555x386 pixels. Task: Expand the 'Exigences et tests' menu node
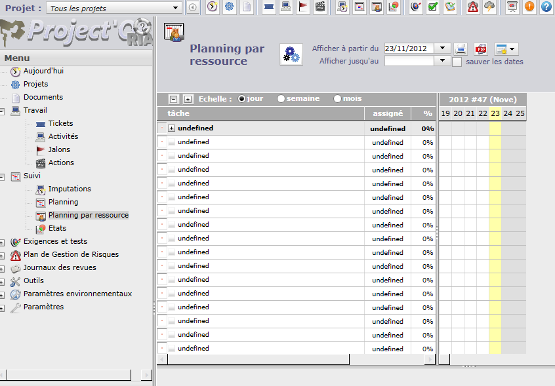[3, 242]
